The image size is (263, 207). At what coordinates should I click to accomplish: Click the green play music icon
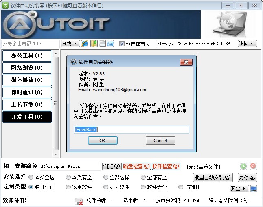click(243, 166)
